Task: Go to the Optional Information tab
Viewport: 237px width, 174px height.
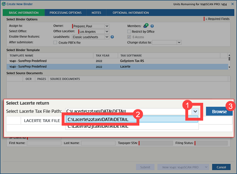Action: pos(131,13)
